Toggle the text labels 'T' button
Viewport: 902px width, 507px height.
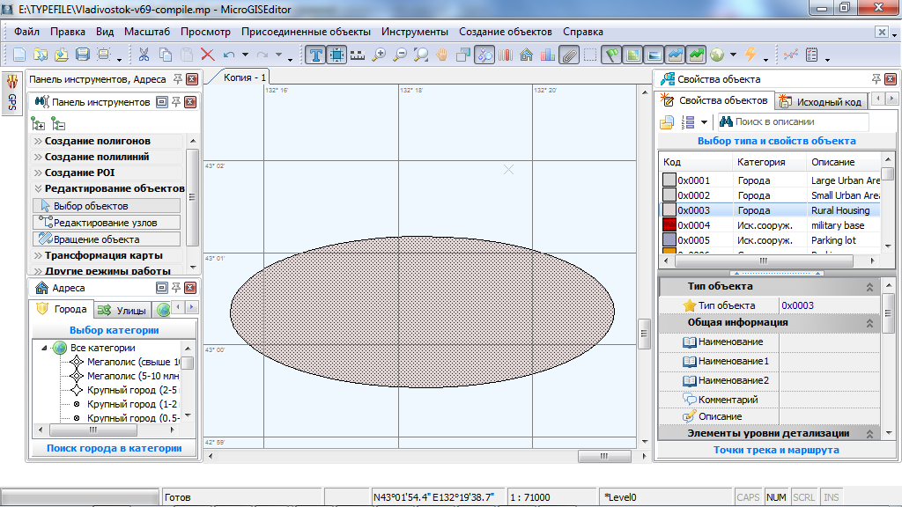click(x=315, y=55)
